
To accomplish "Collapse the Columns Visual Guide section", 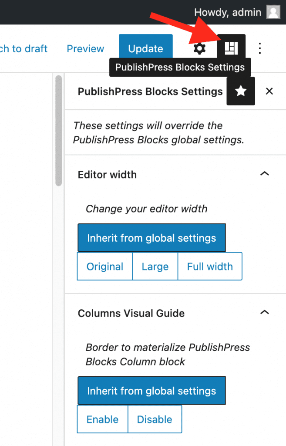I will coord(265,312).
